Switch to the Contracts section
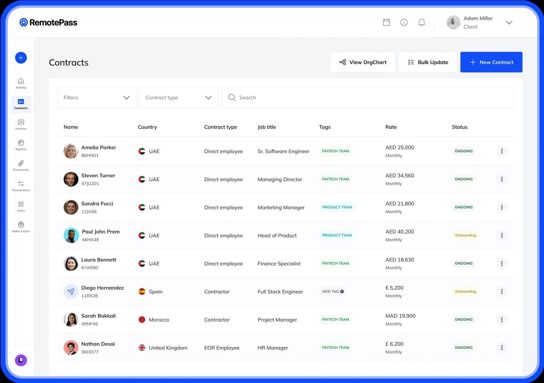The height and width of the screenshot is (383, 544). 21,104
